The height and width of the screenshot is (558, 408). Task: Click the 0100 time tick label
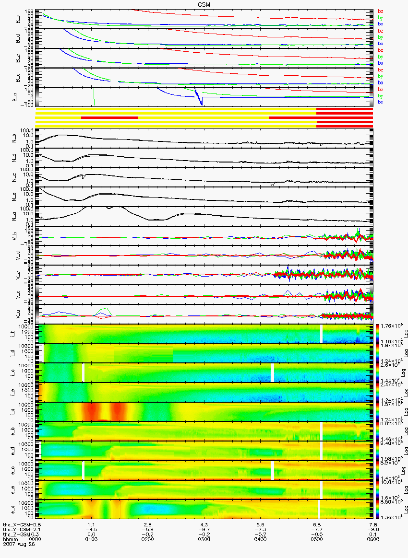(x=91, y=539)
